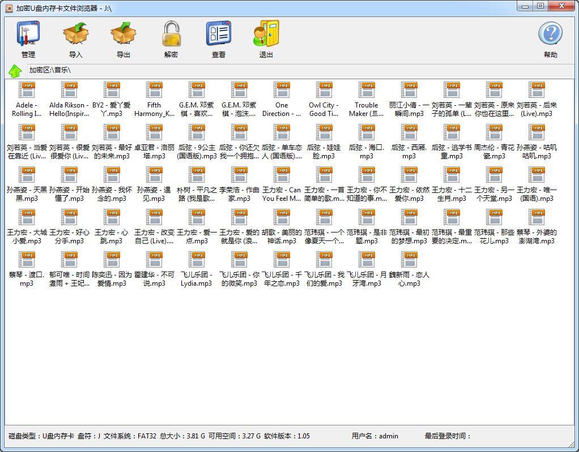The width and height of the screenshot is (579, 452).
Task: Select 蔡琴 - 渡口.mp3 file
Action: [27, 269]
